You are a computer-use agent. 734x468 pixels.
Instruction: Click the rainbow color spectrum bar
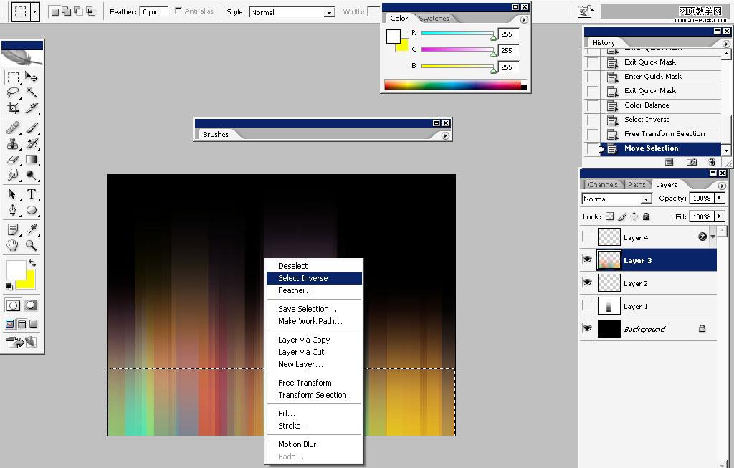[452, 85]
